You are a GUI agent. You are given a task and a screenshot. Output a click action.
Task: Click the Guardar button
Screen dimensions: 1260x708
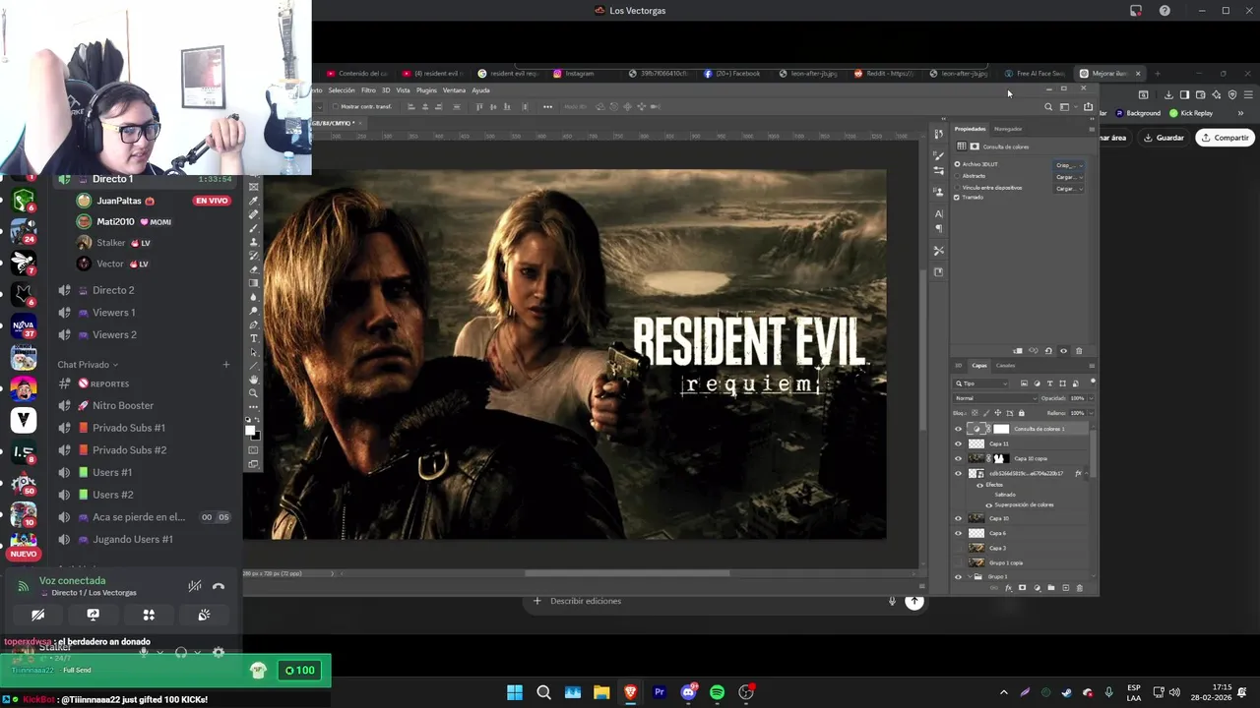point(1164,138)
